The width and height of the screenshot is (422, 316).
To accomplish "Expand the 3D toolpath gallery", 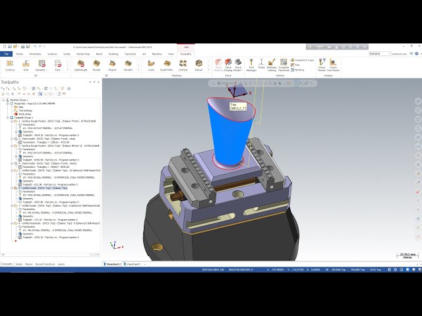I will tap(138, 70).
